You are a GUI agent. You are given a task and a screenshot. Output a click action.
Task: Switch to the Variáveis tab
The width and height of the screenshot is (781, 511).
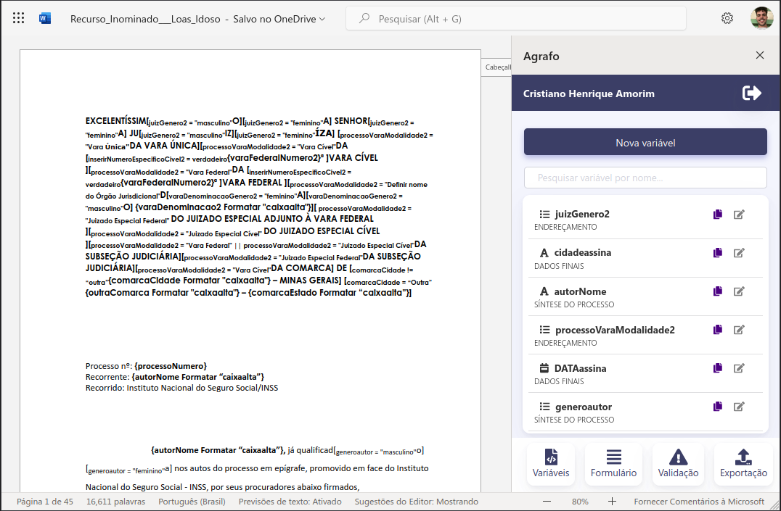[x=551, y=464]
